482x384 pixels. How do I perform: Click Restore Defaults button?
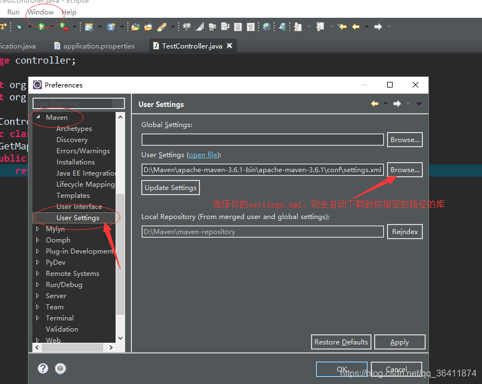(x=341, y=342)
